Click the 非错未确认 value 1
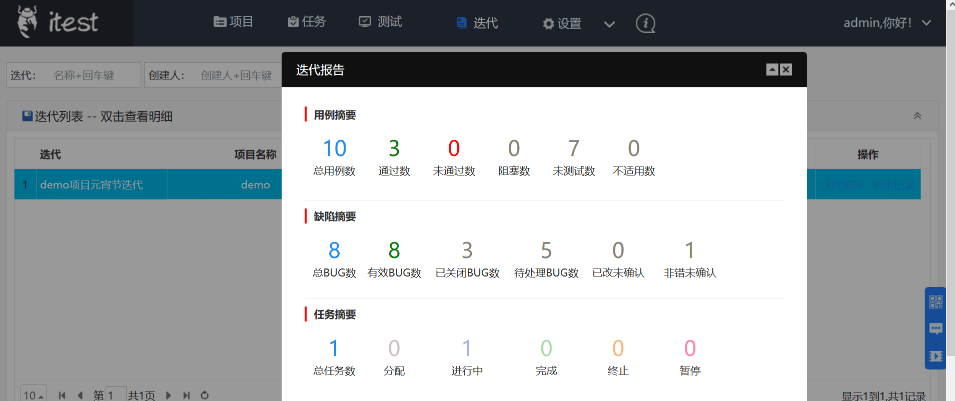Viewport: 955px width, 401px height. 690,250
